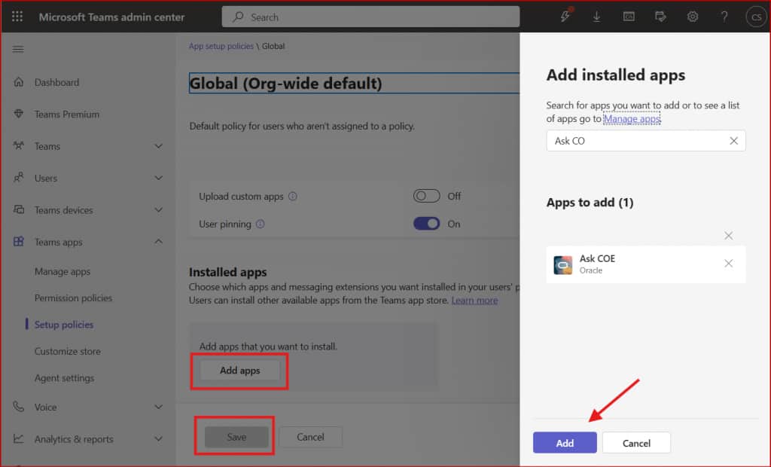Image resolution: width=771 pixels, height=467 pixels.
Task: Open the Cloud Shell console icon
Action: pos(629,17)
